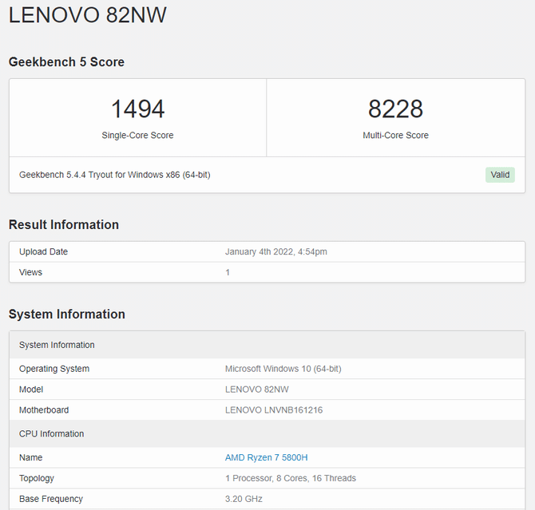This screenshot has width=535, height=510.
Task: Click the LENOVO LNVNB161216 motherboard value
Action: tap(274, 410)
